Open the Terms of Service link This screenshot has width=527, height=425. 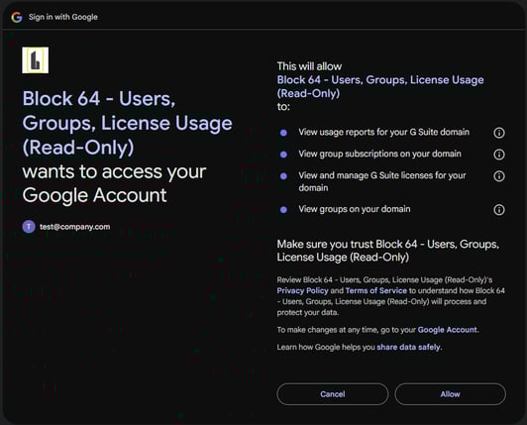[x=376, y=290]
